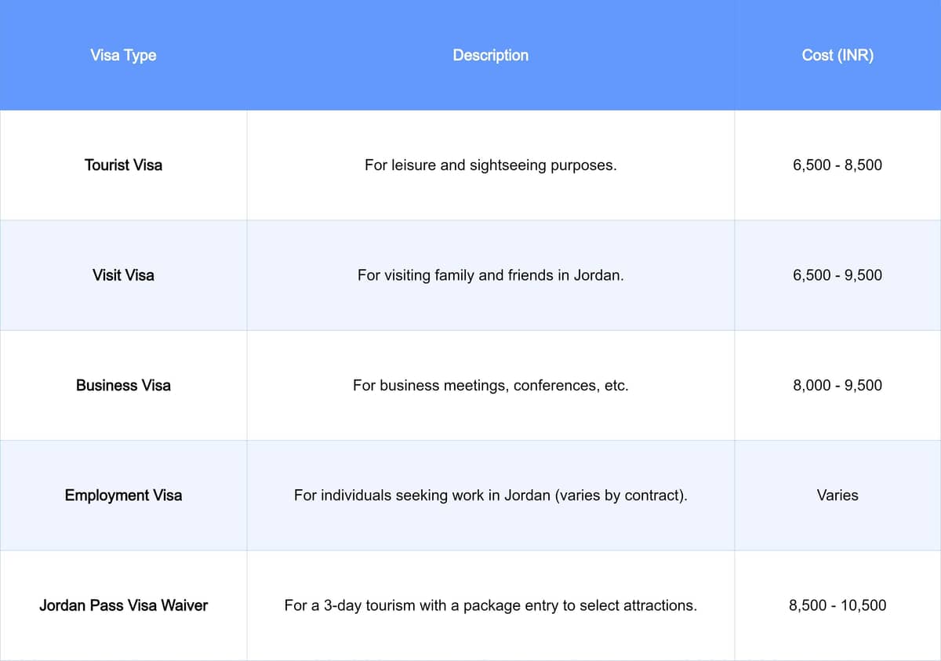Click the Cost (INR) column header
941x661 pixels.
[x=837, y=55]
